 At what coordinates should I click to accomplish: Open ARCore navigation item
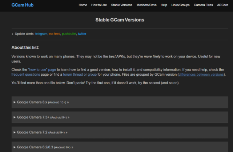[x=222, y=5]
